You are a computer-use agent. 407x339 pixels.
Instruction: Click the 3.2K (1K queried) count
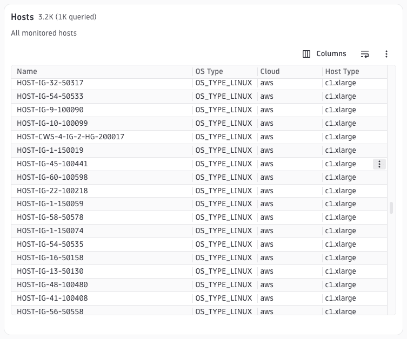(68, 17)
